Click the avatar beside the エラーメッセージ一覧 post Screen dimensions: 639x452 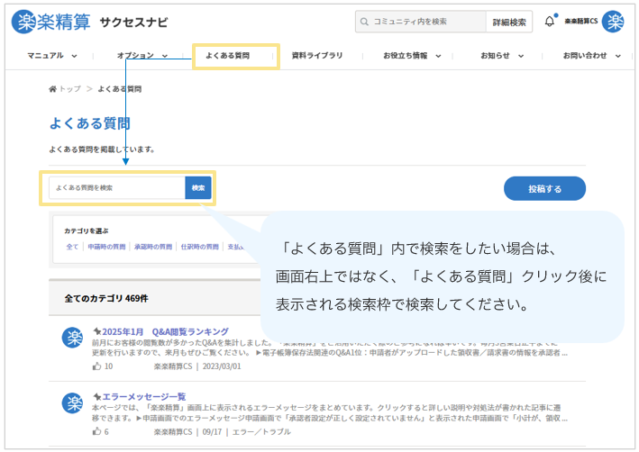[72, 403]
